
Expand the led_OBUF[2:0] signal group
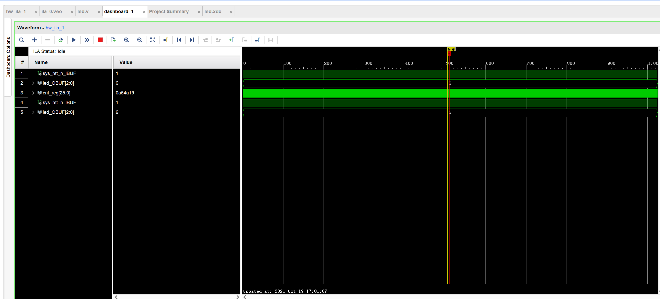(x=33, y=83)
